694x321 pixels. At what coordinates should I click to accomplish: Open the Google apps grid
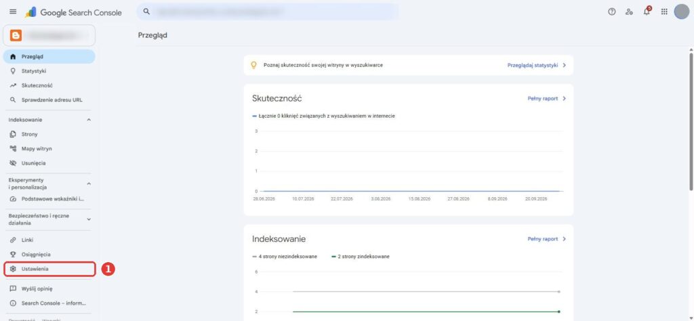click(x=664, y=12)
